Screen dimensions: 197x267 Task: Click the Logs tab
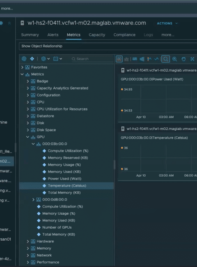click(x=148, y=35)
